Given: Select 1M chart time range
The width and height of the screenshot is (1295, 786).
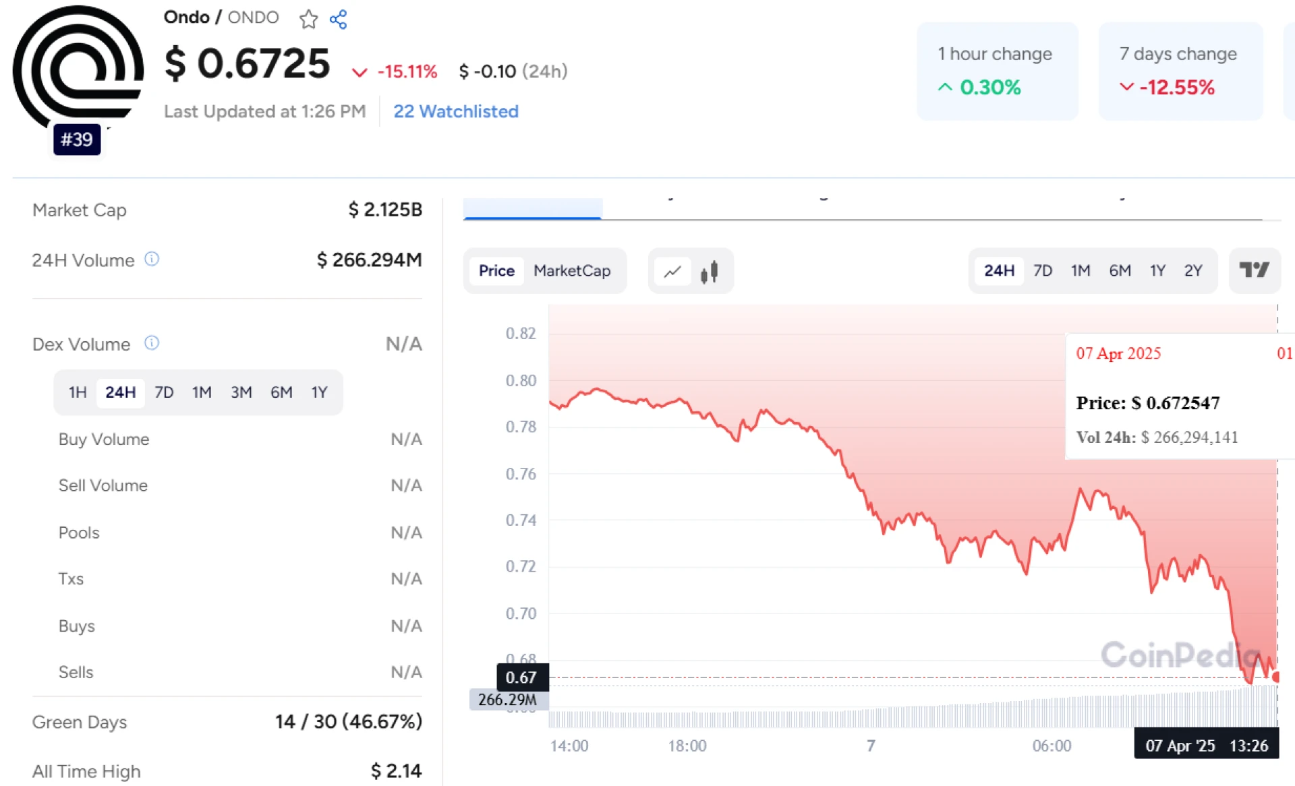Looking at the screenshot, I should pyautogui.click(x=1081, y=271).
